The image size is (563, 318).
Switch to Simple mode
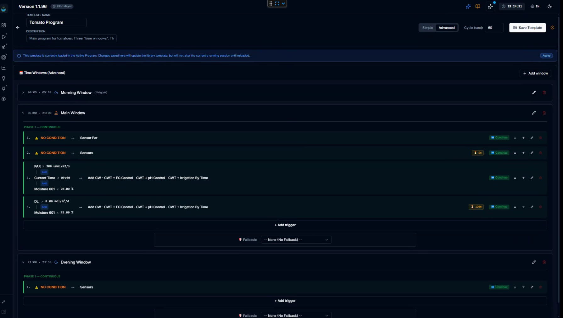427,28
